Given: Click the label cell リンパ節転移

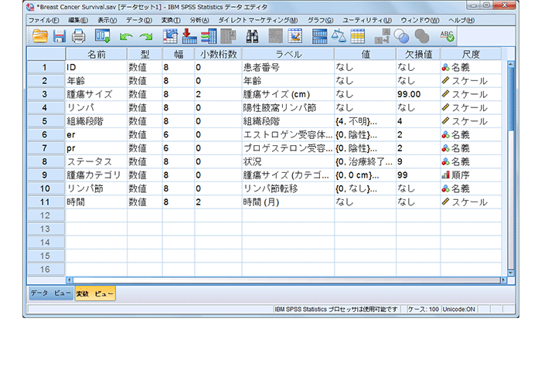Looking at the screenshot, I should 288,188.
